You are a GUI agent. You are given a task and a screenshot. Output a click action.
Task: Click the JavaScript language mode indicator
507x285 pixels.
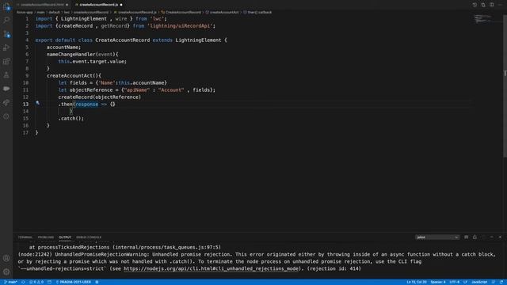(x=479, y=282)
